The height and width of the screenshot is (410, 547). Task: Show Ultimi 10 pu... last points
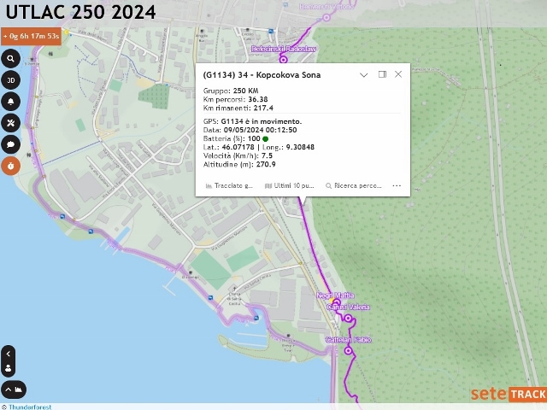point(290,186)
